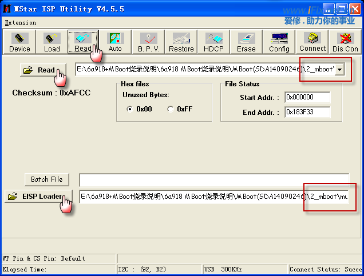Screen dimensions: 364x276
Task: Click the Connect toolbar icon
Action: tap(312, 42)
